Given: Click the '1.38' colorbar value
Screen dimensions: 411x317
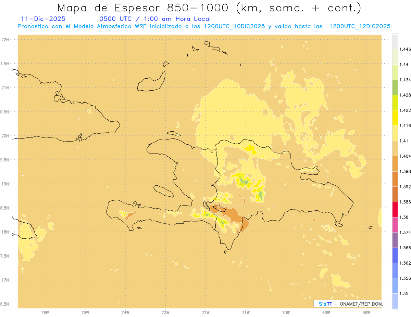Looking at the screenshot, I should pyautogui.click(x=404, y=217).
